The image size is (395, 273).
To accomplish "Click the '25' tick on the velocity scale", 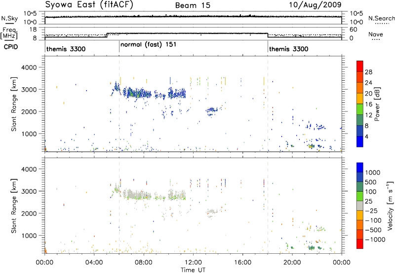I will click(x=369, y=201).
